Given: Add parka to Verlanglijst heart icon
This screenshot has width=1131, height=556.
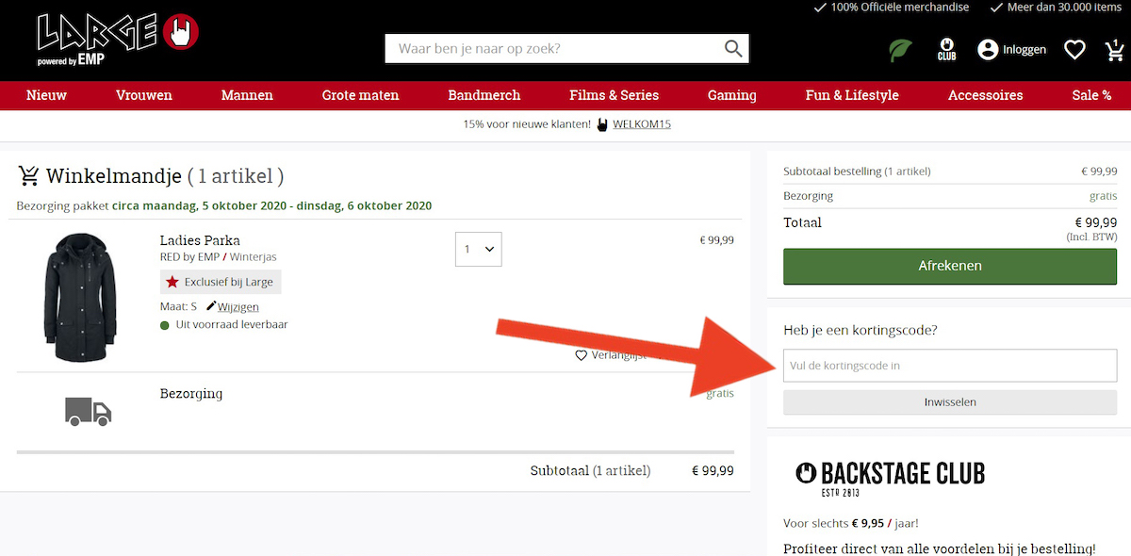Looking at the screenshot, I should tap(581, 356).
